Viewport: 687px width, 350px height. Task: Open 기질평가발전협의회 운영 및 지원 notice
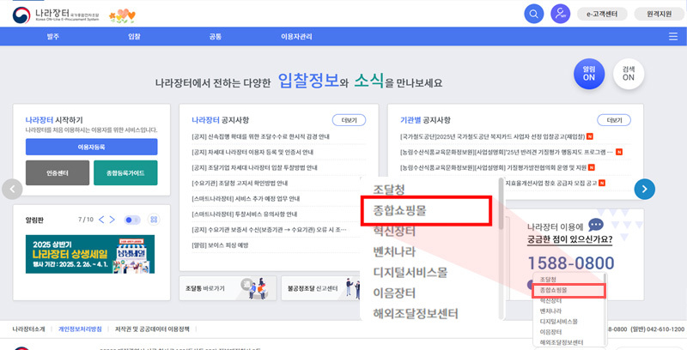[x=495, y=167]
